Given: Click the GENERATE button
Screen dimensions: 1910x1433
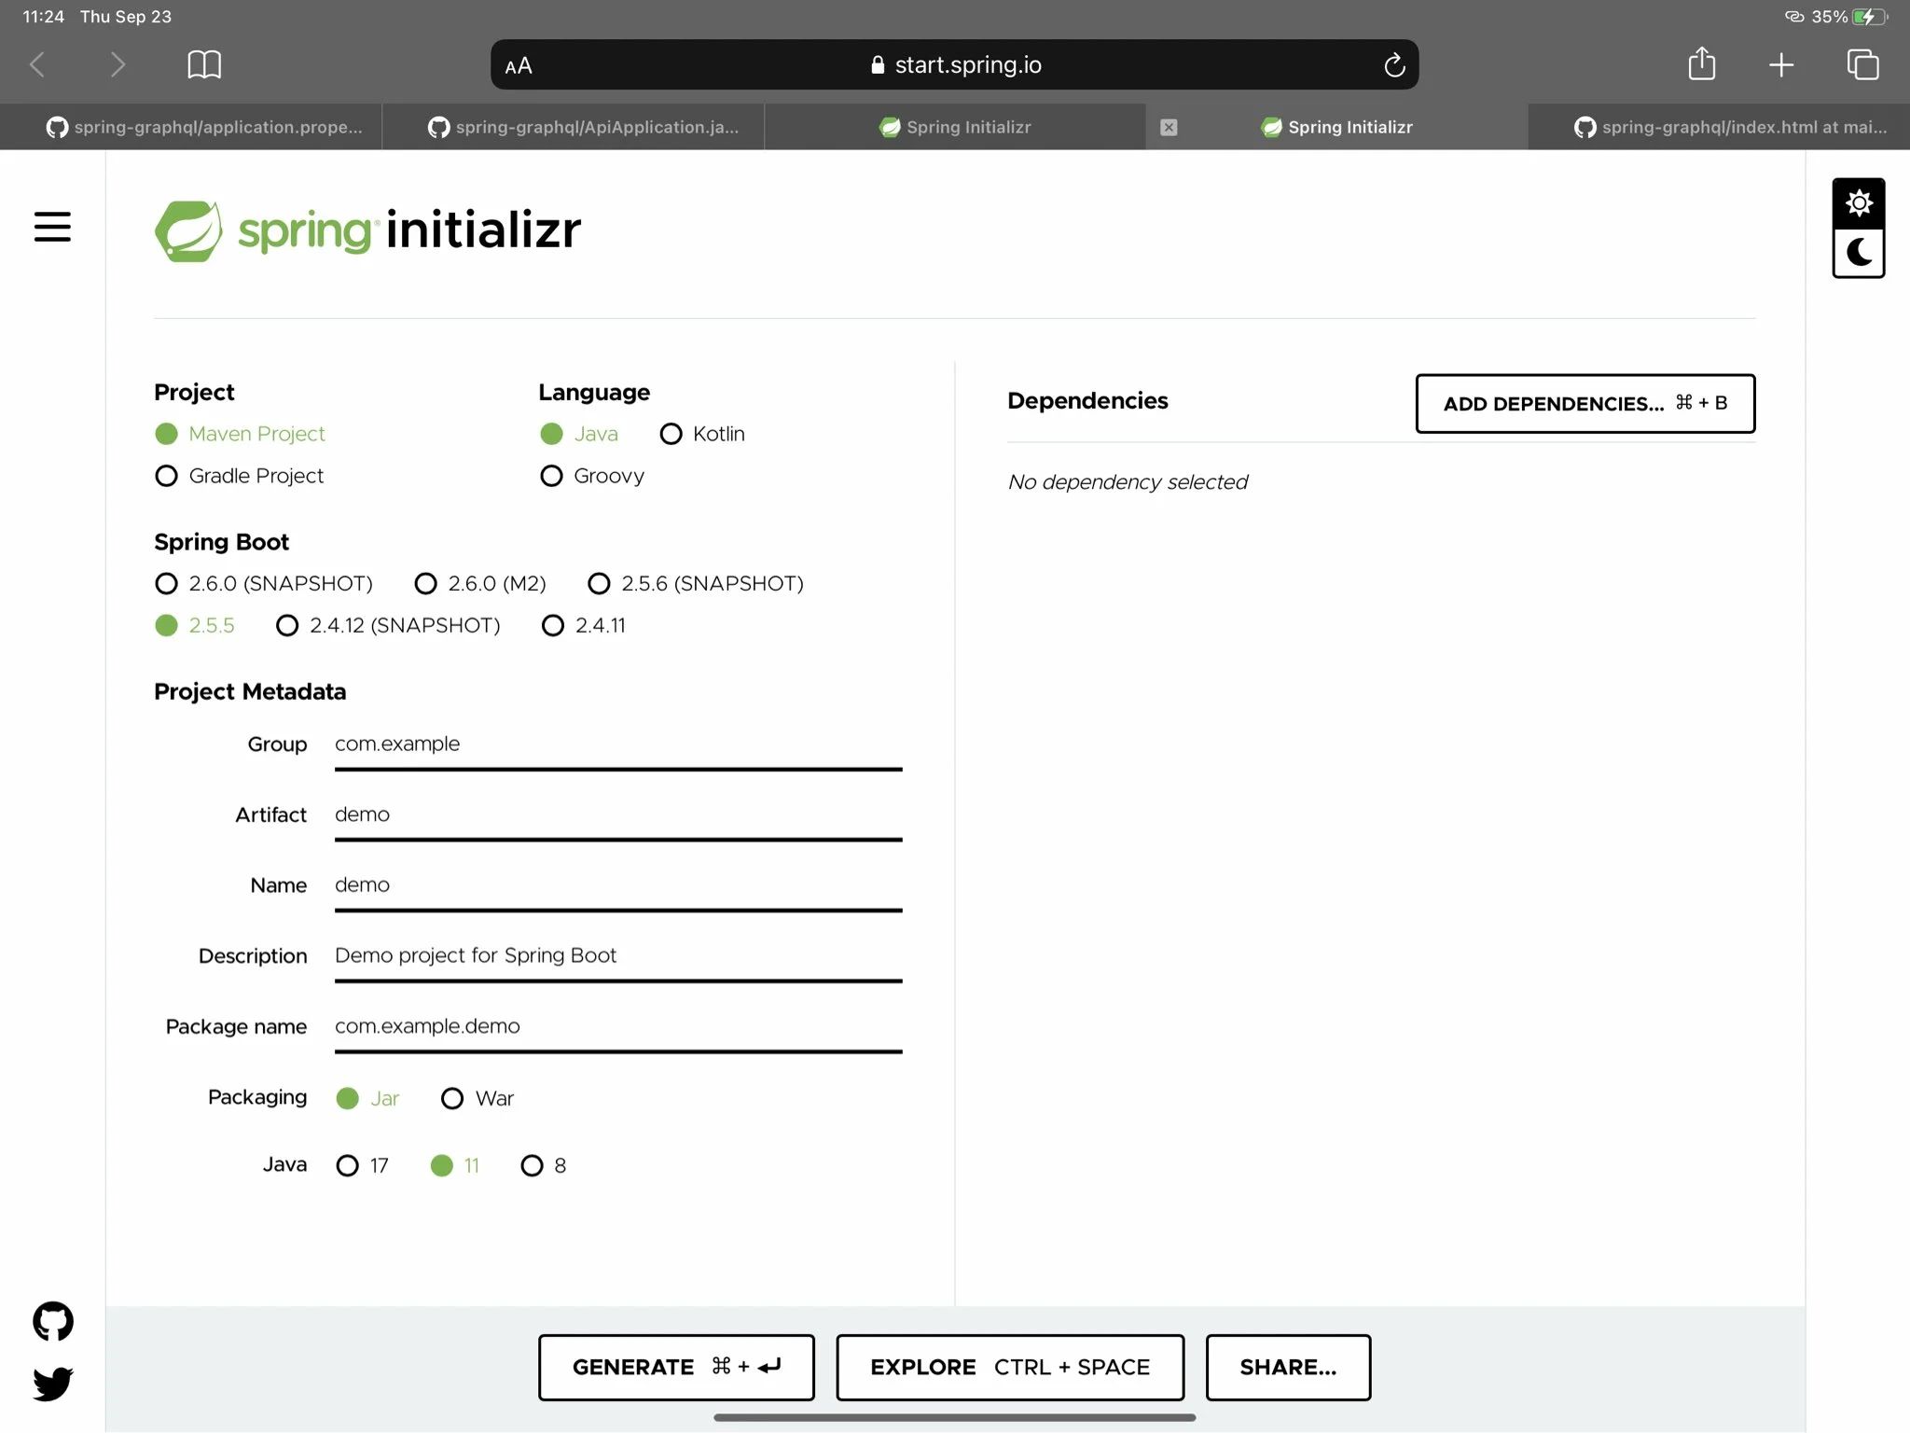Looking at the screenshot, I should point(676,1367).
